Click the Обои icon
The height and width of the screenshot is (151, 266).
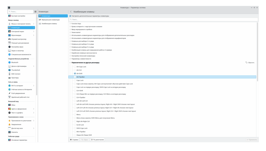tap(10, 105)
